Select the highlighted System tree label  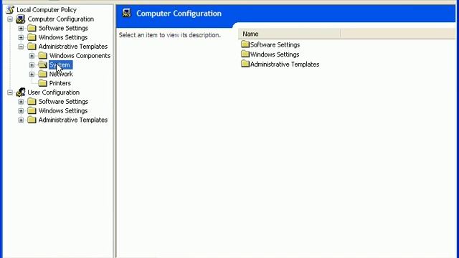pyautogui.click(x=60, y=65)
